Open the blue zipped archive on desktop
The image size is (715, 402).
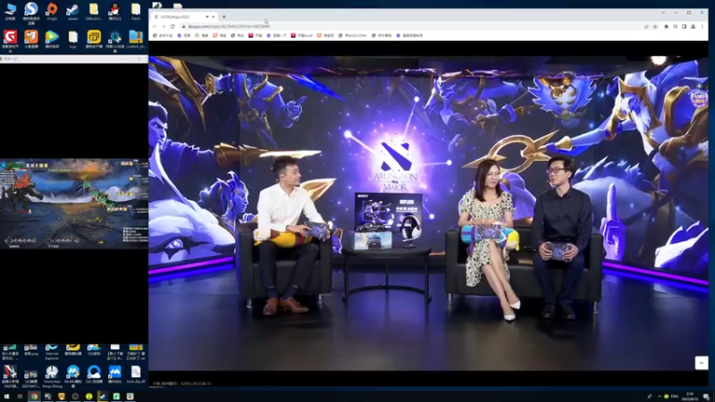pyautogui.click(x=136, y=37)
